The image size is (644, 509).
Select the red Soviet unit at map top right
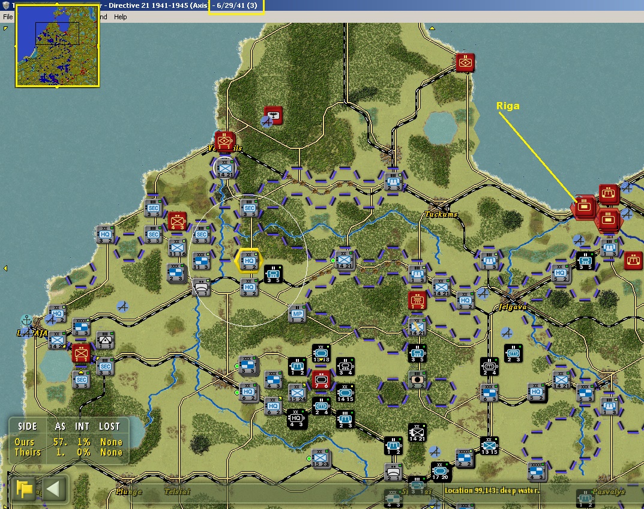[x=465, y=62]
